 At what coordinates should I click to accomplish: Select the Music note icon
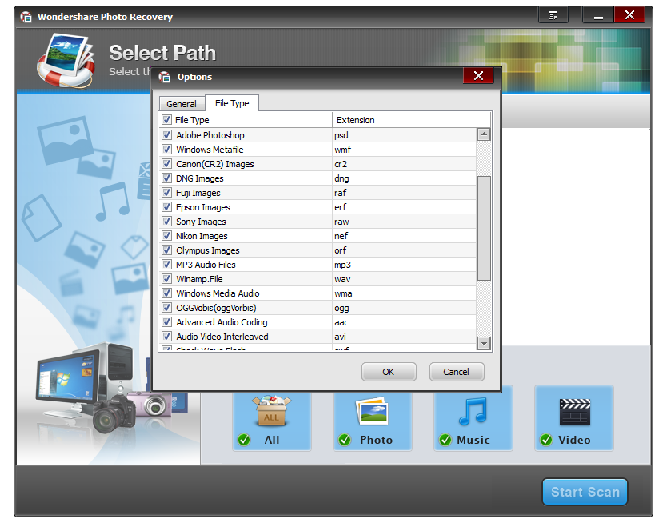tap(473, 411)
